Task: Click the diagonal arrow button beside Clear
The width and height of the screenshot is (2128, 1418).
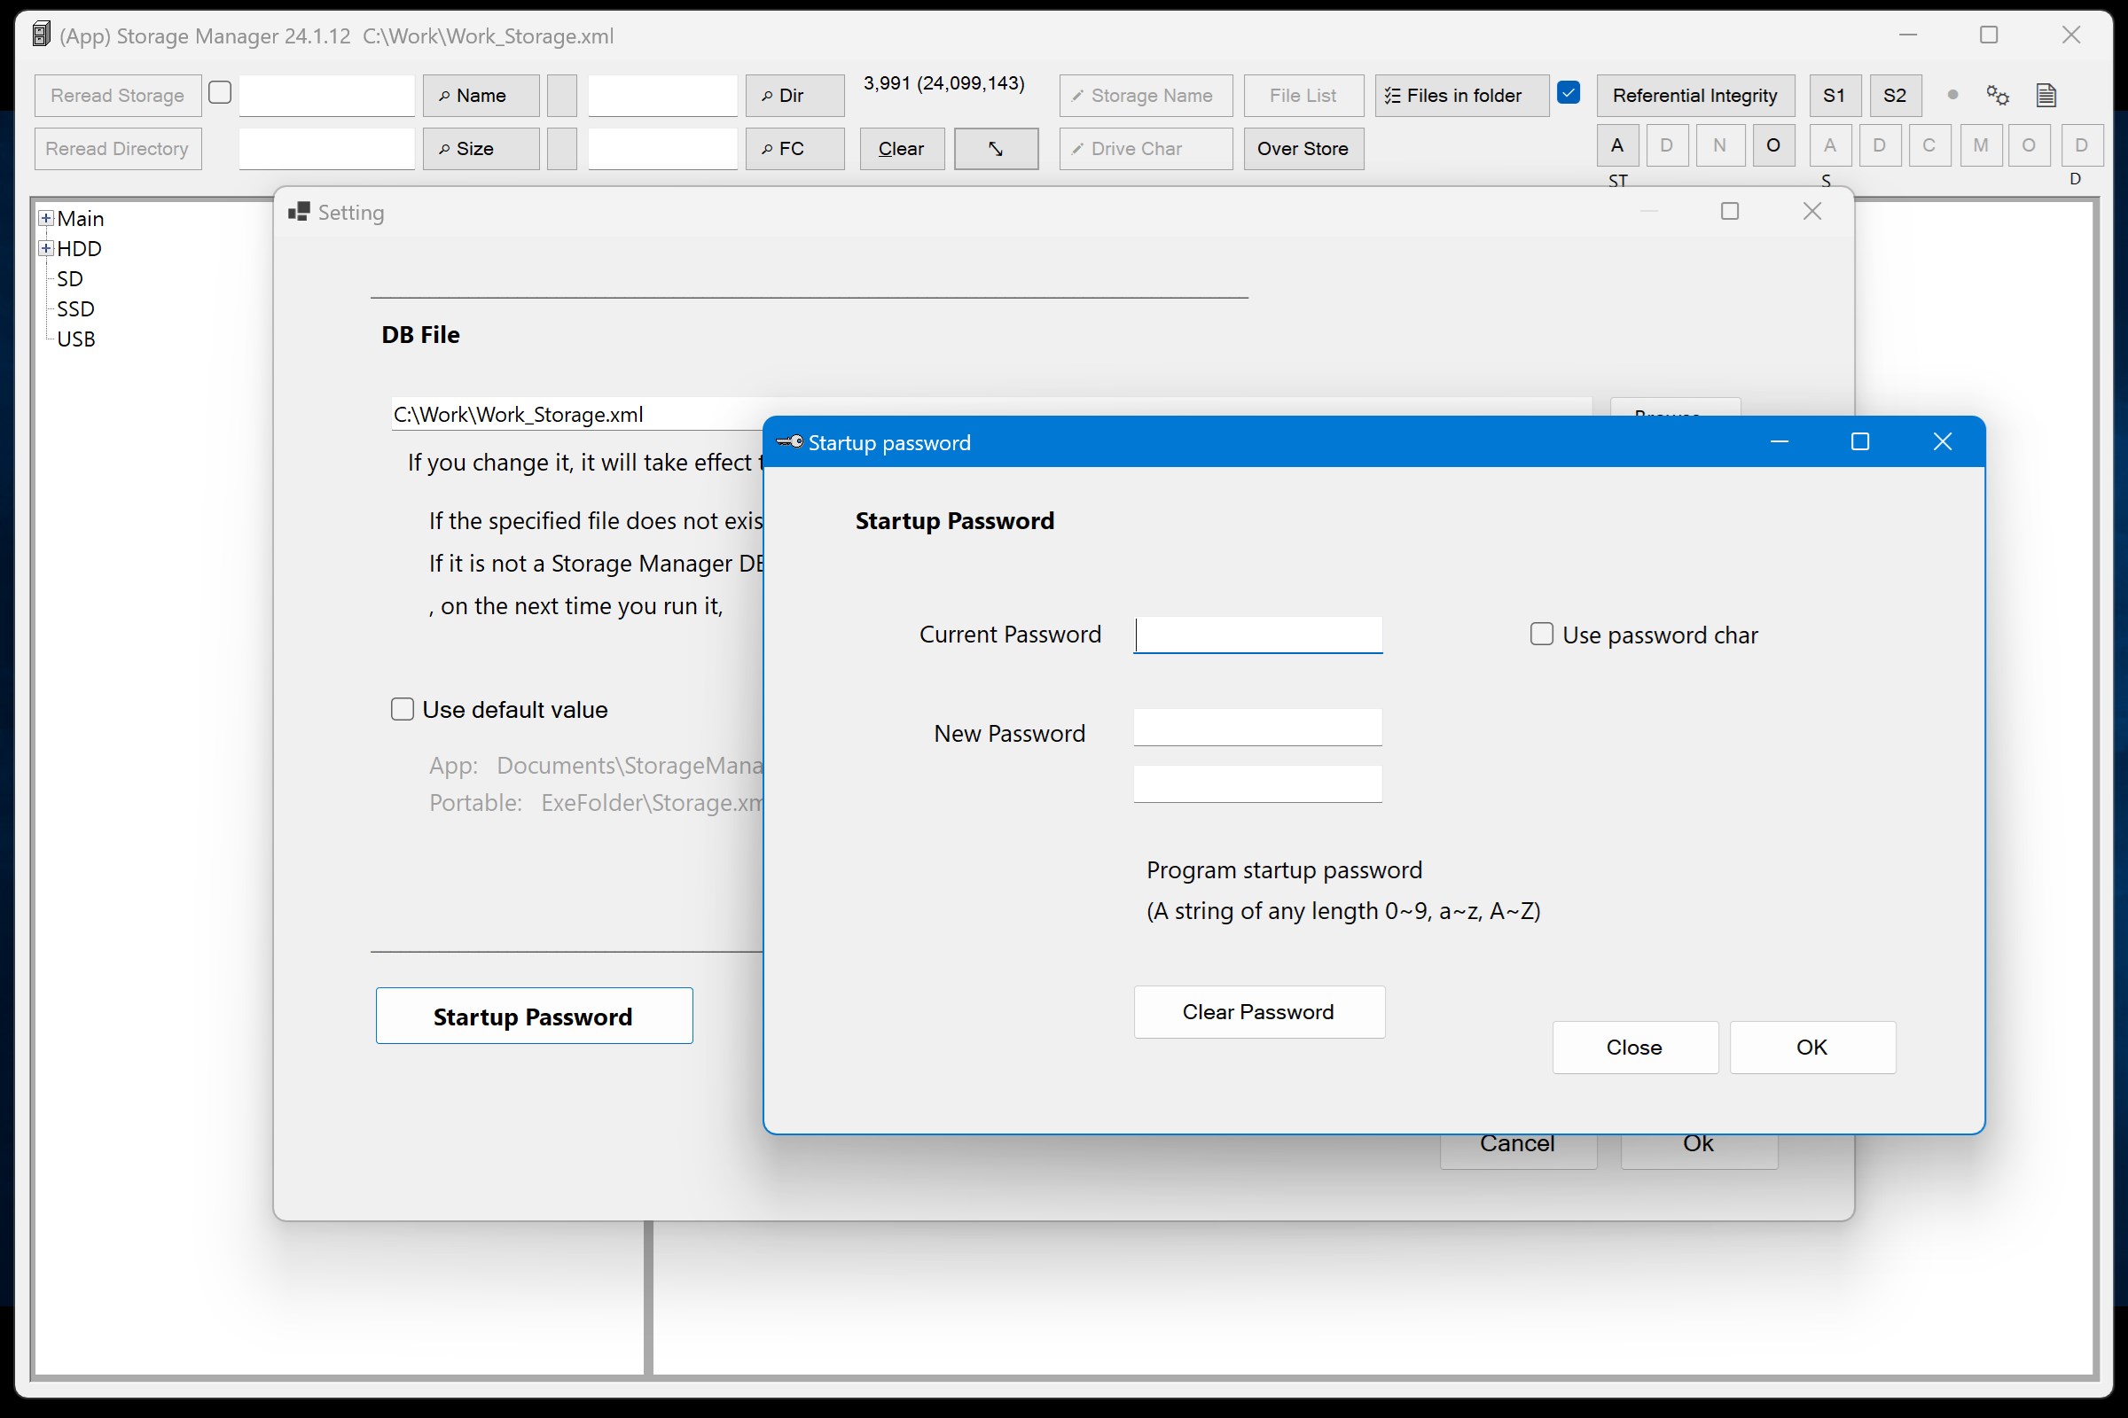Action: 995,148
